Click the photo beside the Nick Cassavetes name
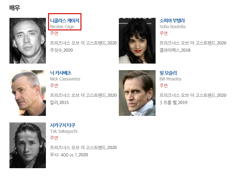Screen dimensions: 237x176 [x=28, y=93]
